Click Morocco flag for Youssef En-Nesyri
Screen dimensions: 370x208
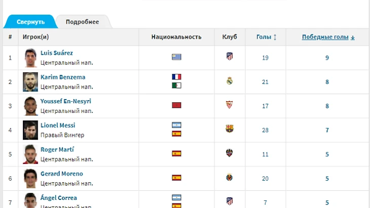click(176, 105)
